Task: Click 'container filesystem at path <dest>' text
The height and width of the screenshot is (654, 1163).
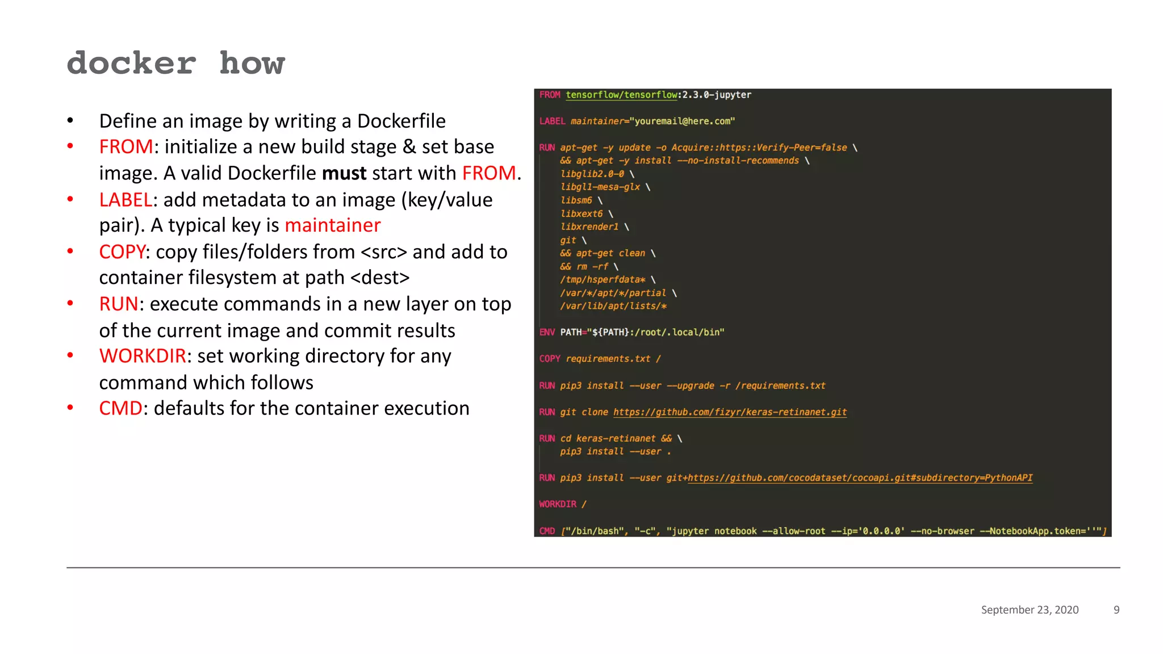Action: 254,278
